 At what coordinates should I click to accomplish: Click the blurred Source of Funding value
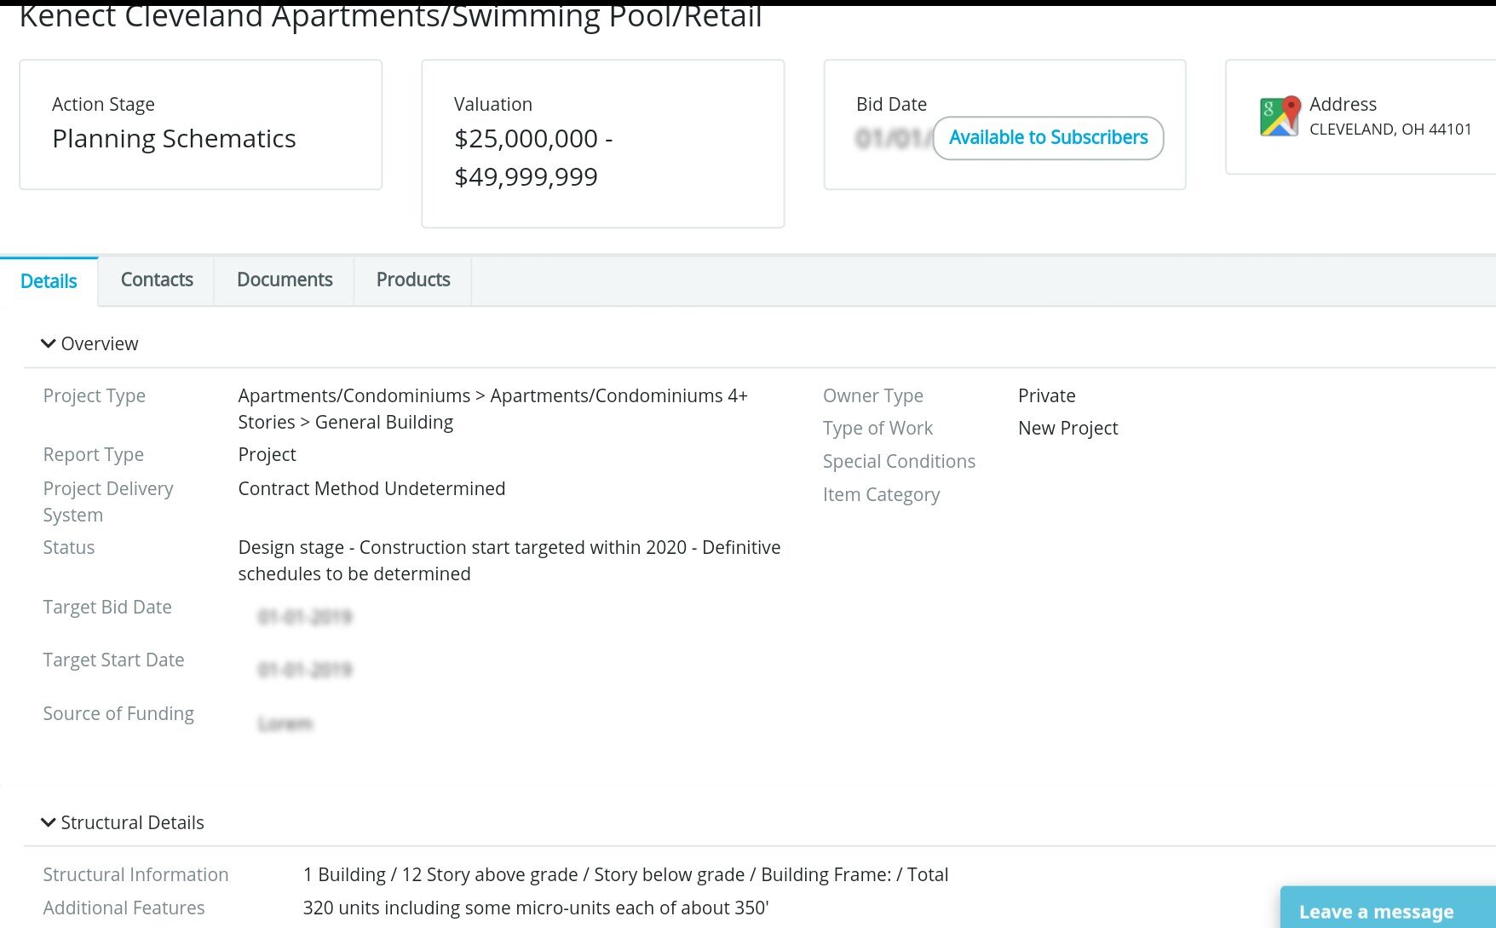click(x=285, y=723)
